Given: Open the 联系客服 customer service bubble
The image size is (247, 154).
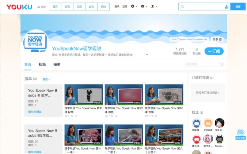Looking at the screenshot, I should 240,134.
